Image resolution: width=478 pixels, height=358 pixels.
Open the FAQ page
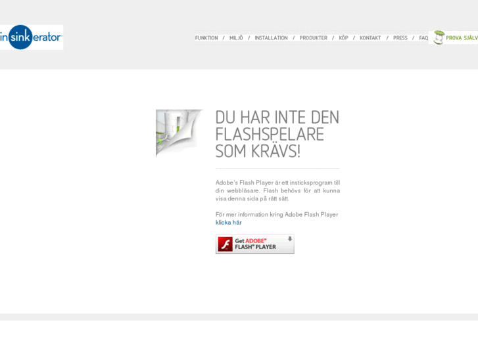point(423,38)
